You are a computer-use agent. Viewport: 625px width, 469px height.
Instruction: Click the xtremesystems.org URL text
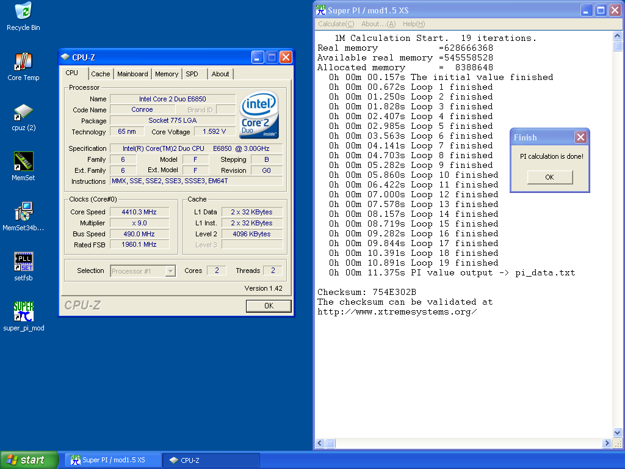point(397,312)
